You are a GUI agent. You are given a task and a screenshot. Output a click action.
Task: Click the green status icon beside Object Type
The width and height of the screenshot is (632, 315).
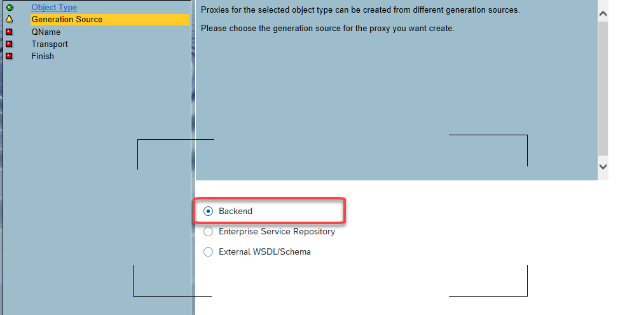click(x=9, y=8)
